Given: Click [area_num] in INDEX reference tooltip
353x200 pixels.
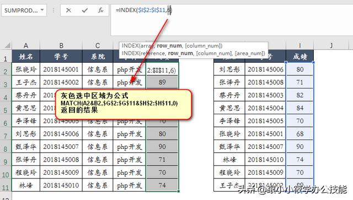Looking at the screenshot, I should [x=249, y=53].
